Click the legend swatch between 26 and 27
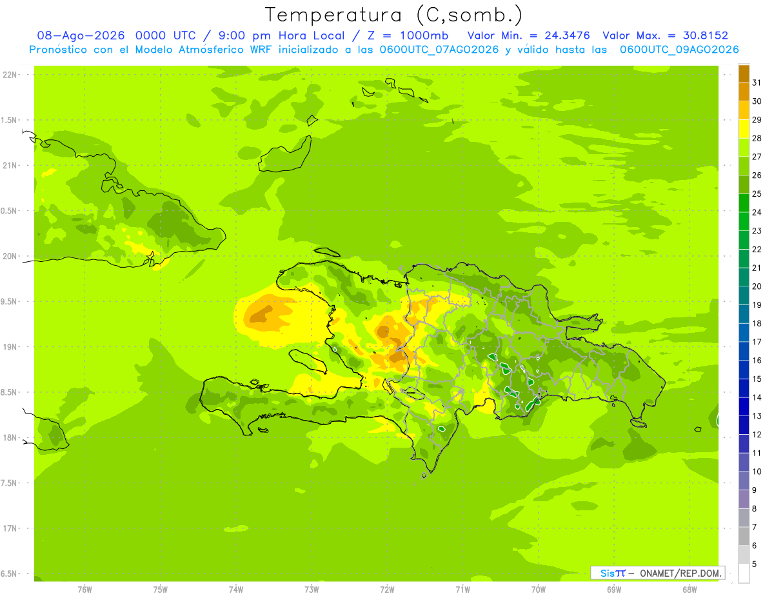Screen dimensions: 774x598 point(744,166)
